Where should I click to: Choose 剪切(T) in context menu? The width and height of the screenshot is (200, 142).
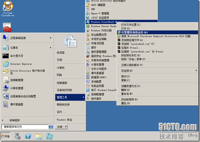tap(126, 76)
